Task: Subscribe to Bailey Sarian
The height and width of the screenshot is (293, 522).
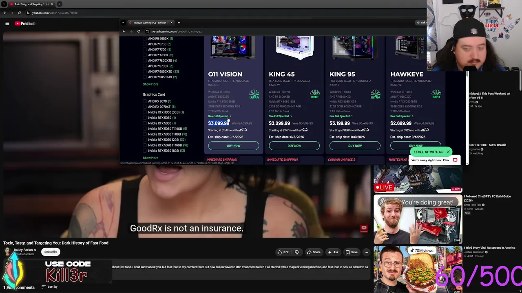Action: click(51, 252)
